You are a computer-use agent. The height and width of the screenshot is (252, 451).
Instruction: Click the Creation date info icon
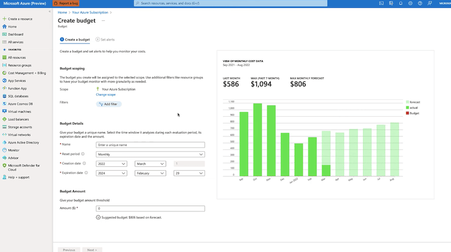coord(84,163)
